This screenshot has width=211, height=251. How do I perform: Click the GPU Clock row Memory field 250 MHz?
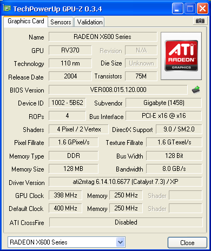pos(126,195)
